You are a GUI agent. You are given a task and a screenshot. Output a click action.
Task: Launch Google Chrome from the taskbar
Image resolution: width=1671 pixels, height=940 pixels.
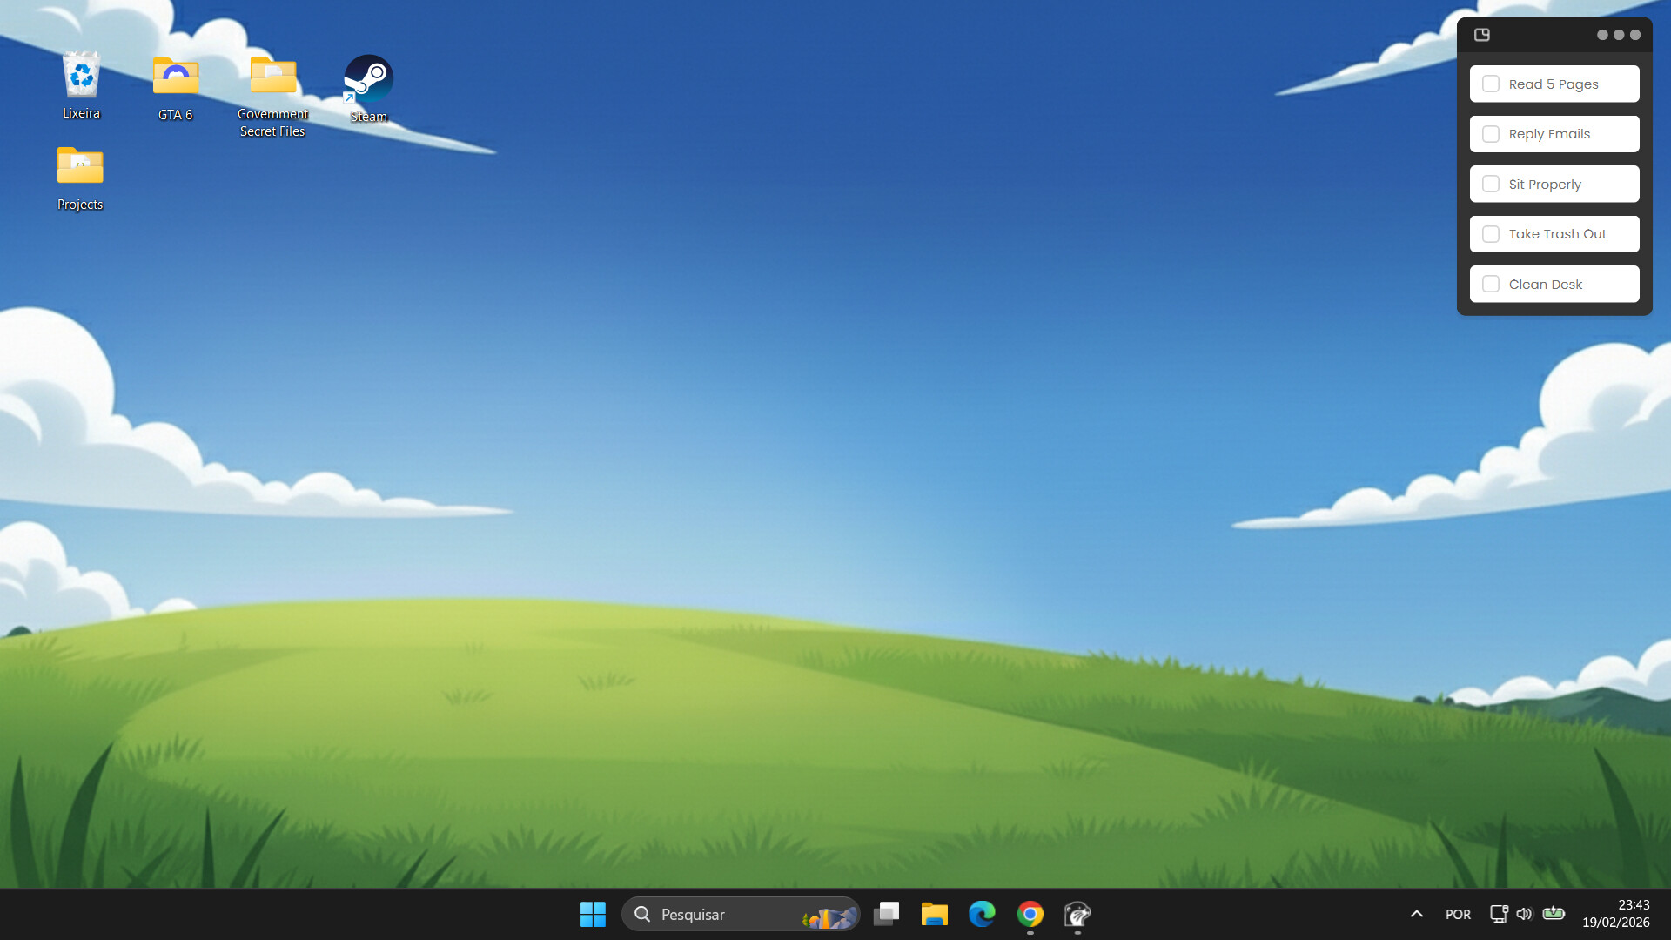1030,914
